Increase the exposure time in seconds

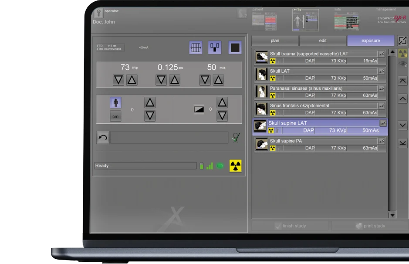175,80
